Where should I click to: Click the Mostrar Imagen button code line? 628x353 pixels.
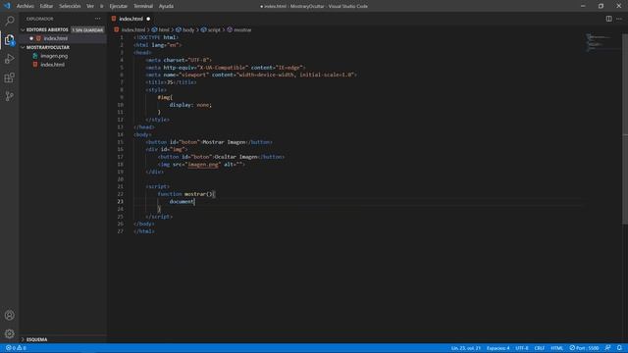pyautogui.click(x=209, y=142)
